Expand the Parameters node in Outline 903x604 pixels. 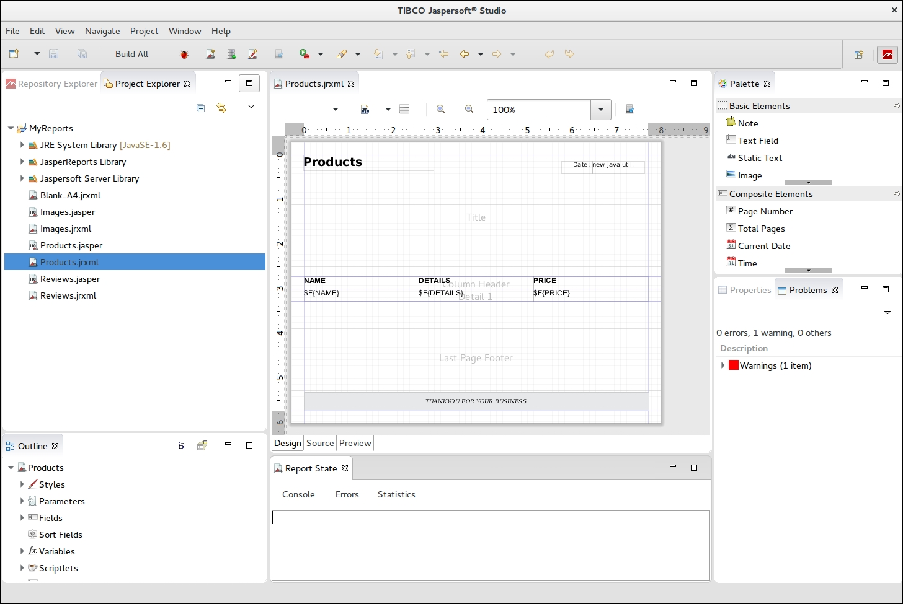coord(22,501)
